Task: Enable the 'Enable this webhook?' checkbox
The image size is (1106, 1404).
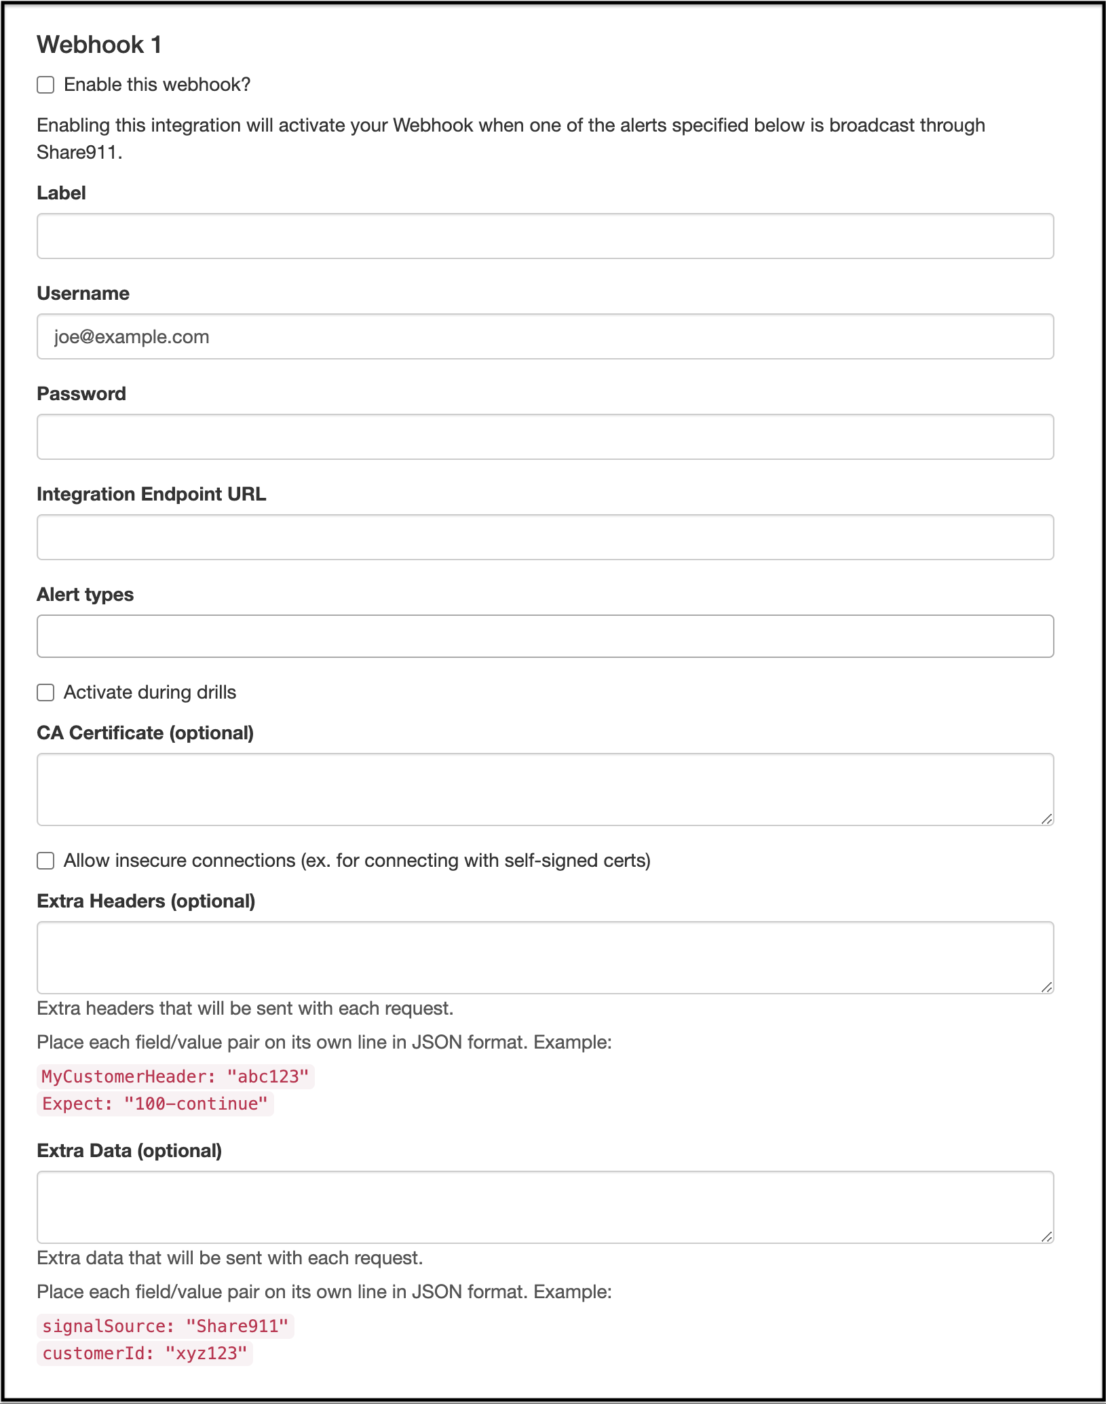Action: [x=45, y=85]
